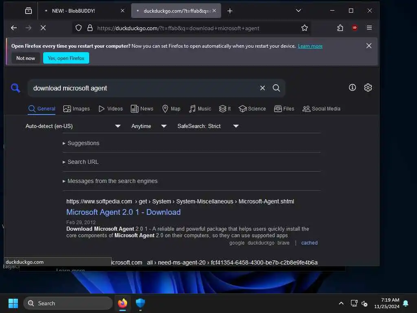Open the about info icon
Image resolution: width=417 pixels, height=313 pixels.
[x=352, y=88]
